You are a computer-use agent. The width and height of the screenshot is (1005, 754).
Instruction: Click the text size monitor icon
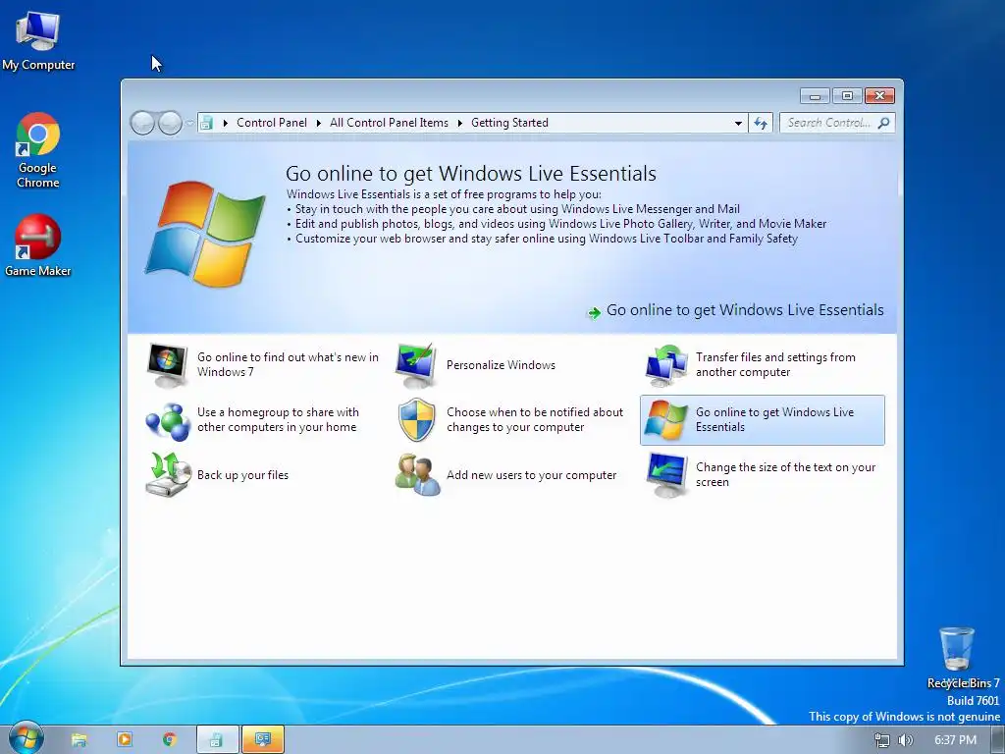pyautogui.click(x=666, y=475)
